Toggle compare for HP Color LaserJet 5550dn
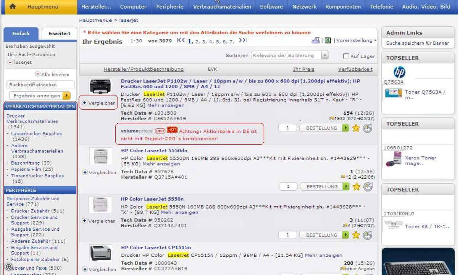The height and width of the screenshot is (275, 458). (85, 172)
